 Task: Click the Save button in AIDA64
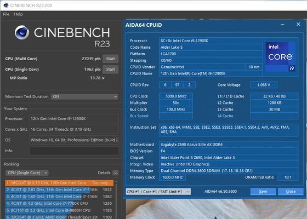tap(263, 192)
